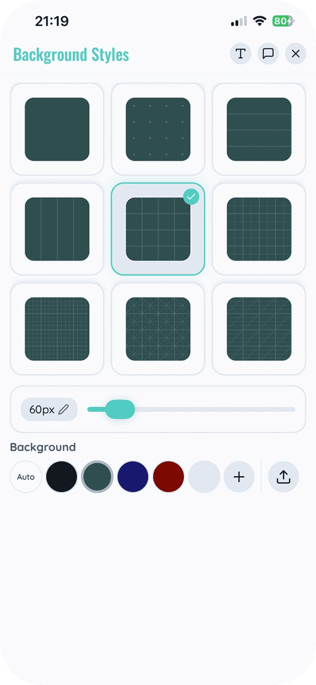Pick the dark navy blue background color
This screenshot has height=685, width=316.
pos(133,476)
